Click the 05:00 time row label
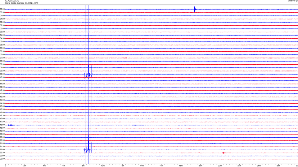 (2, 42)
